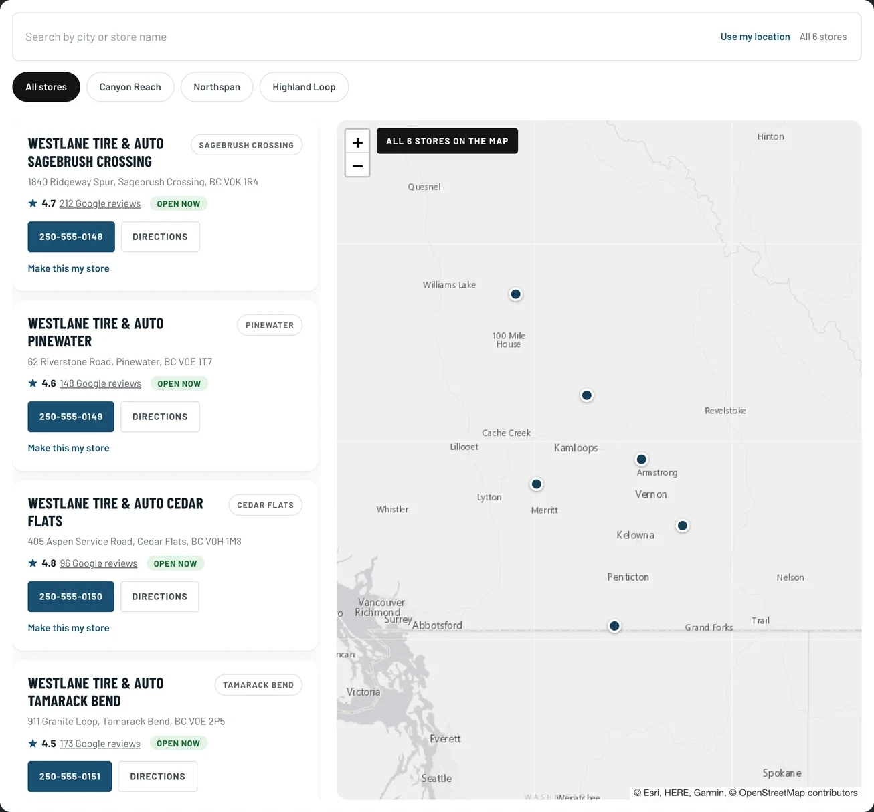Image resolution: width=874 pixels, height=812 pixels.
Task: Call 250-555-0151 Tamarack Bend store
Action: click(x=70, y=777)
